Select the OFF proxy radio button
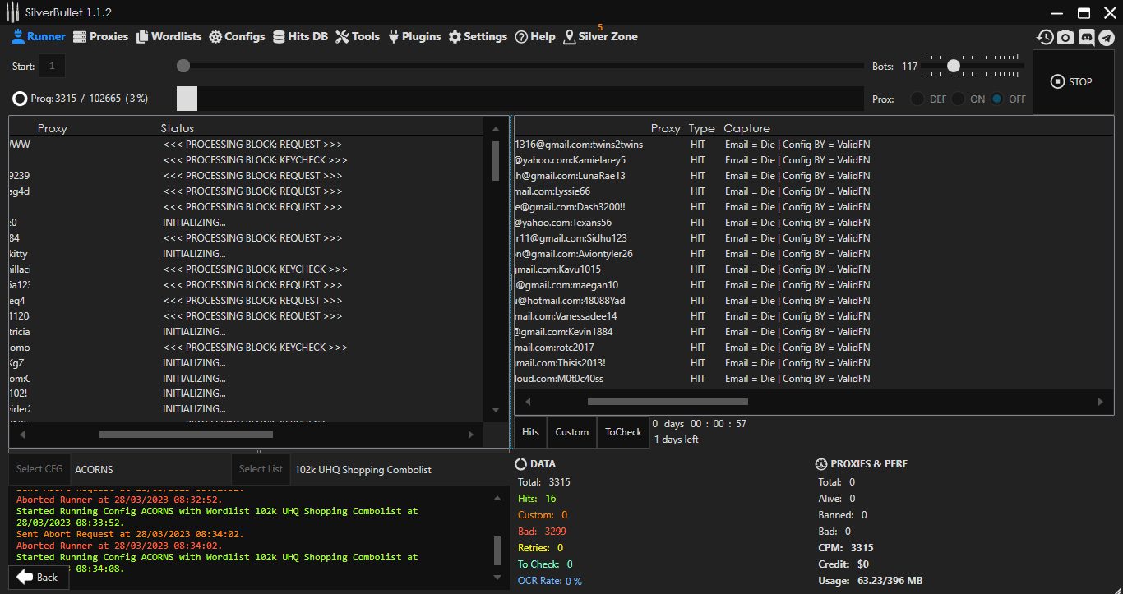The height and width of the screenshot is (594, 1123). point(996,99)
